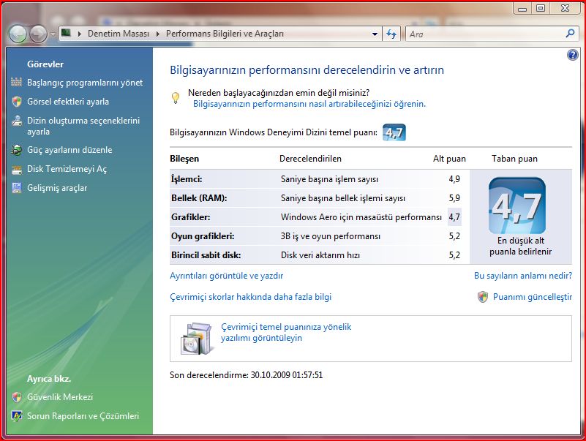Image resolution: width=586 pixels, height=441 pixels.
Task: Click the Alt puan column header
Action: tap(449, 159)
